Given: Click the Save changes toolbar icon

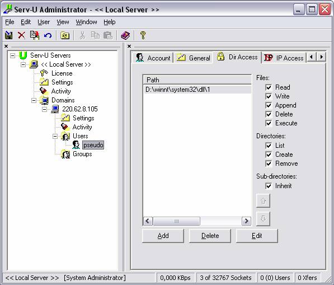Looking at the screenshot, I should 9,35.
